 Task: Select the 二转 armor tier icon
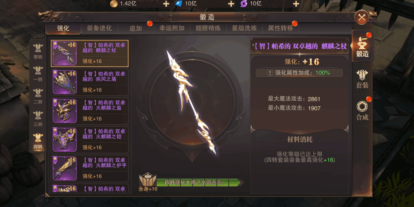click(x=38, y=96)
